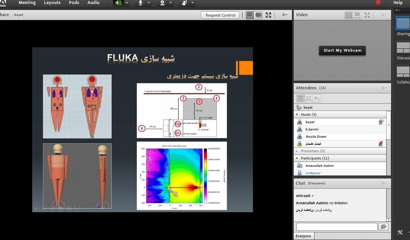The height and width of the screenshot is (240, 410).
Task: Select arabpour in the Participants list
Action: click(340, 173)
